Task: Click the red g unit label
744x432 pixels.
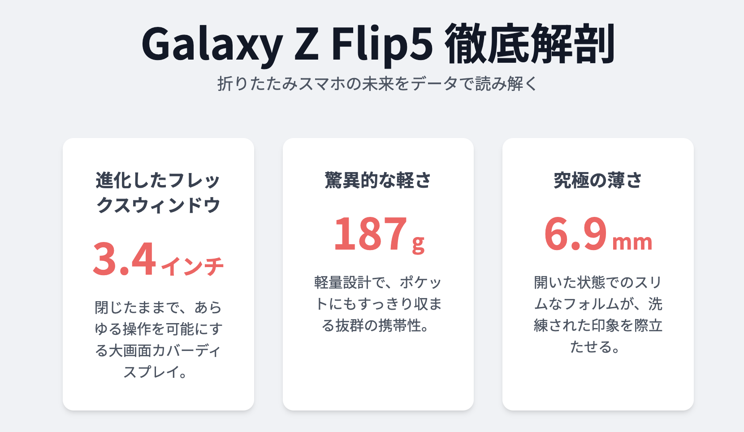Action: 418,243
